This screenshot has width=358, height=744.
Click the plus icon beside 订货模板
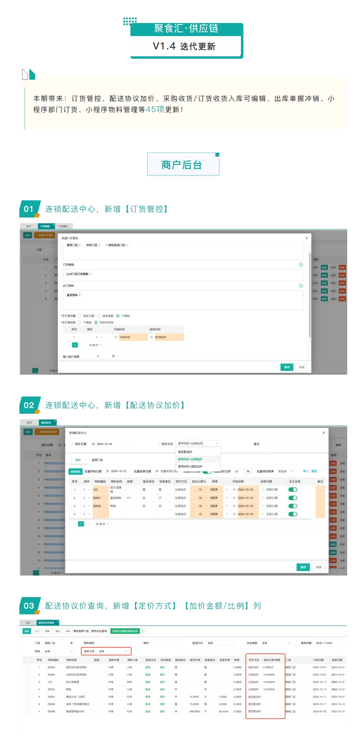point(301,265)
